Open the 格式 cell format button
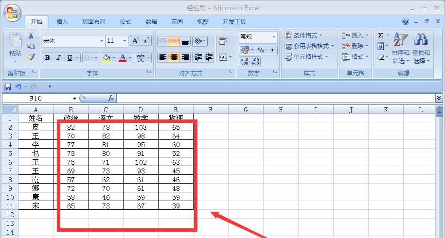 355,57
